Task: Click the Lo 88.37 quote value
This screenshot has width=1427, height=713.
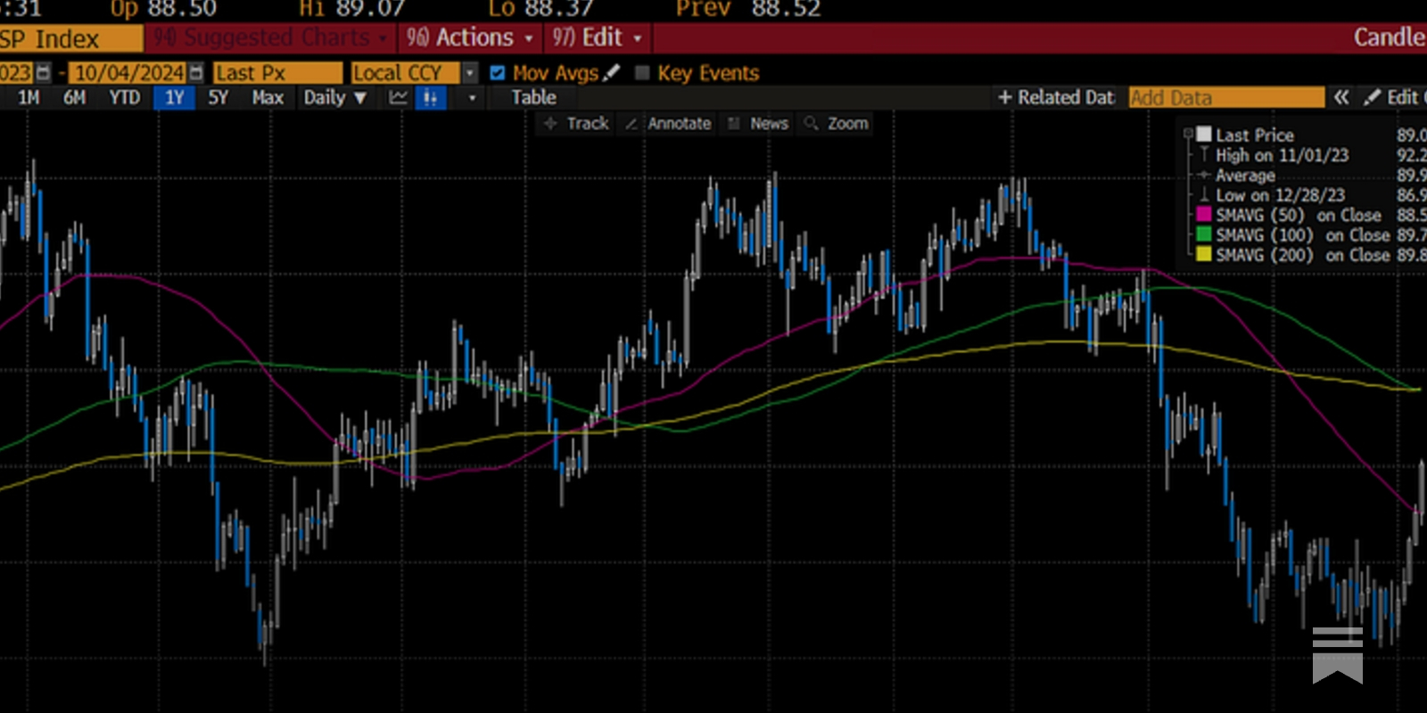Action: (x=541, y=9)
